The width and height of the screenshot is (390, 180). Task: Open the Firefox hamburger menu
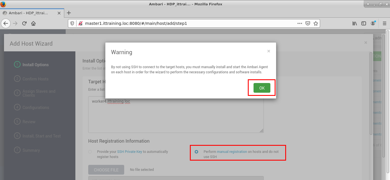coord(384,23)
